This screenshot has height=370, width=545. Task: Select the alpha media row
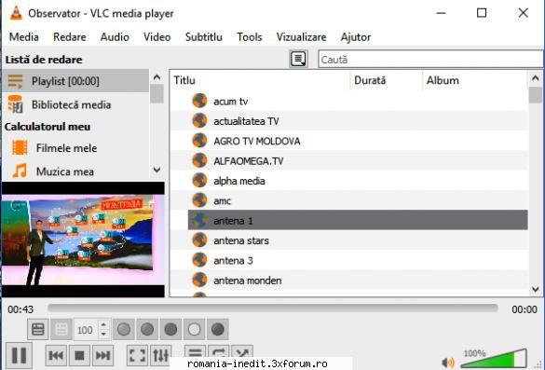[x=349, y=181]
